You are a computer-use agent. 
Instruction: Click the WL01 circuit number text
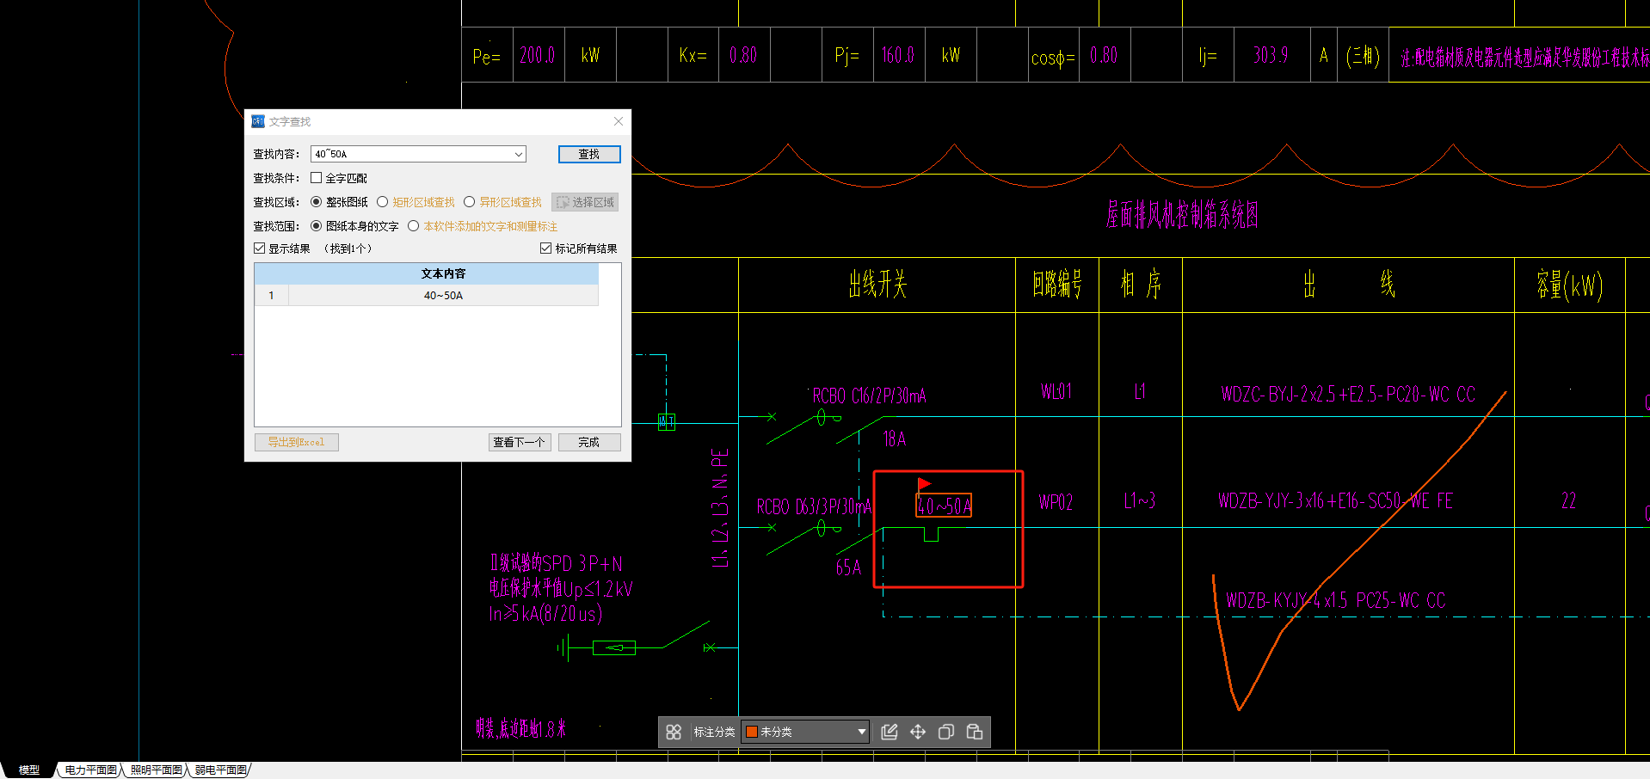click(1056, 391)
